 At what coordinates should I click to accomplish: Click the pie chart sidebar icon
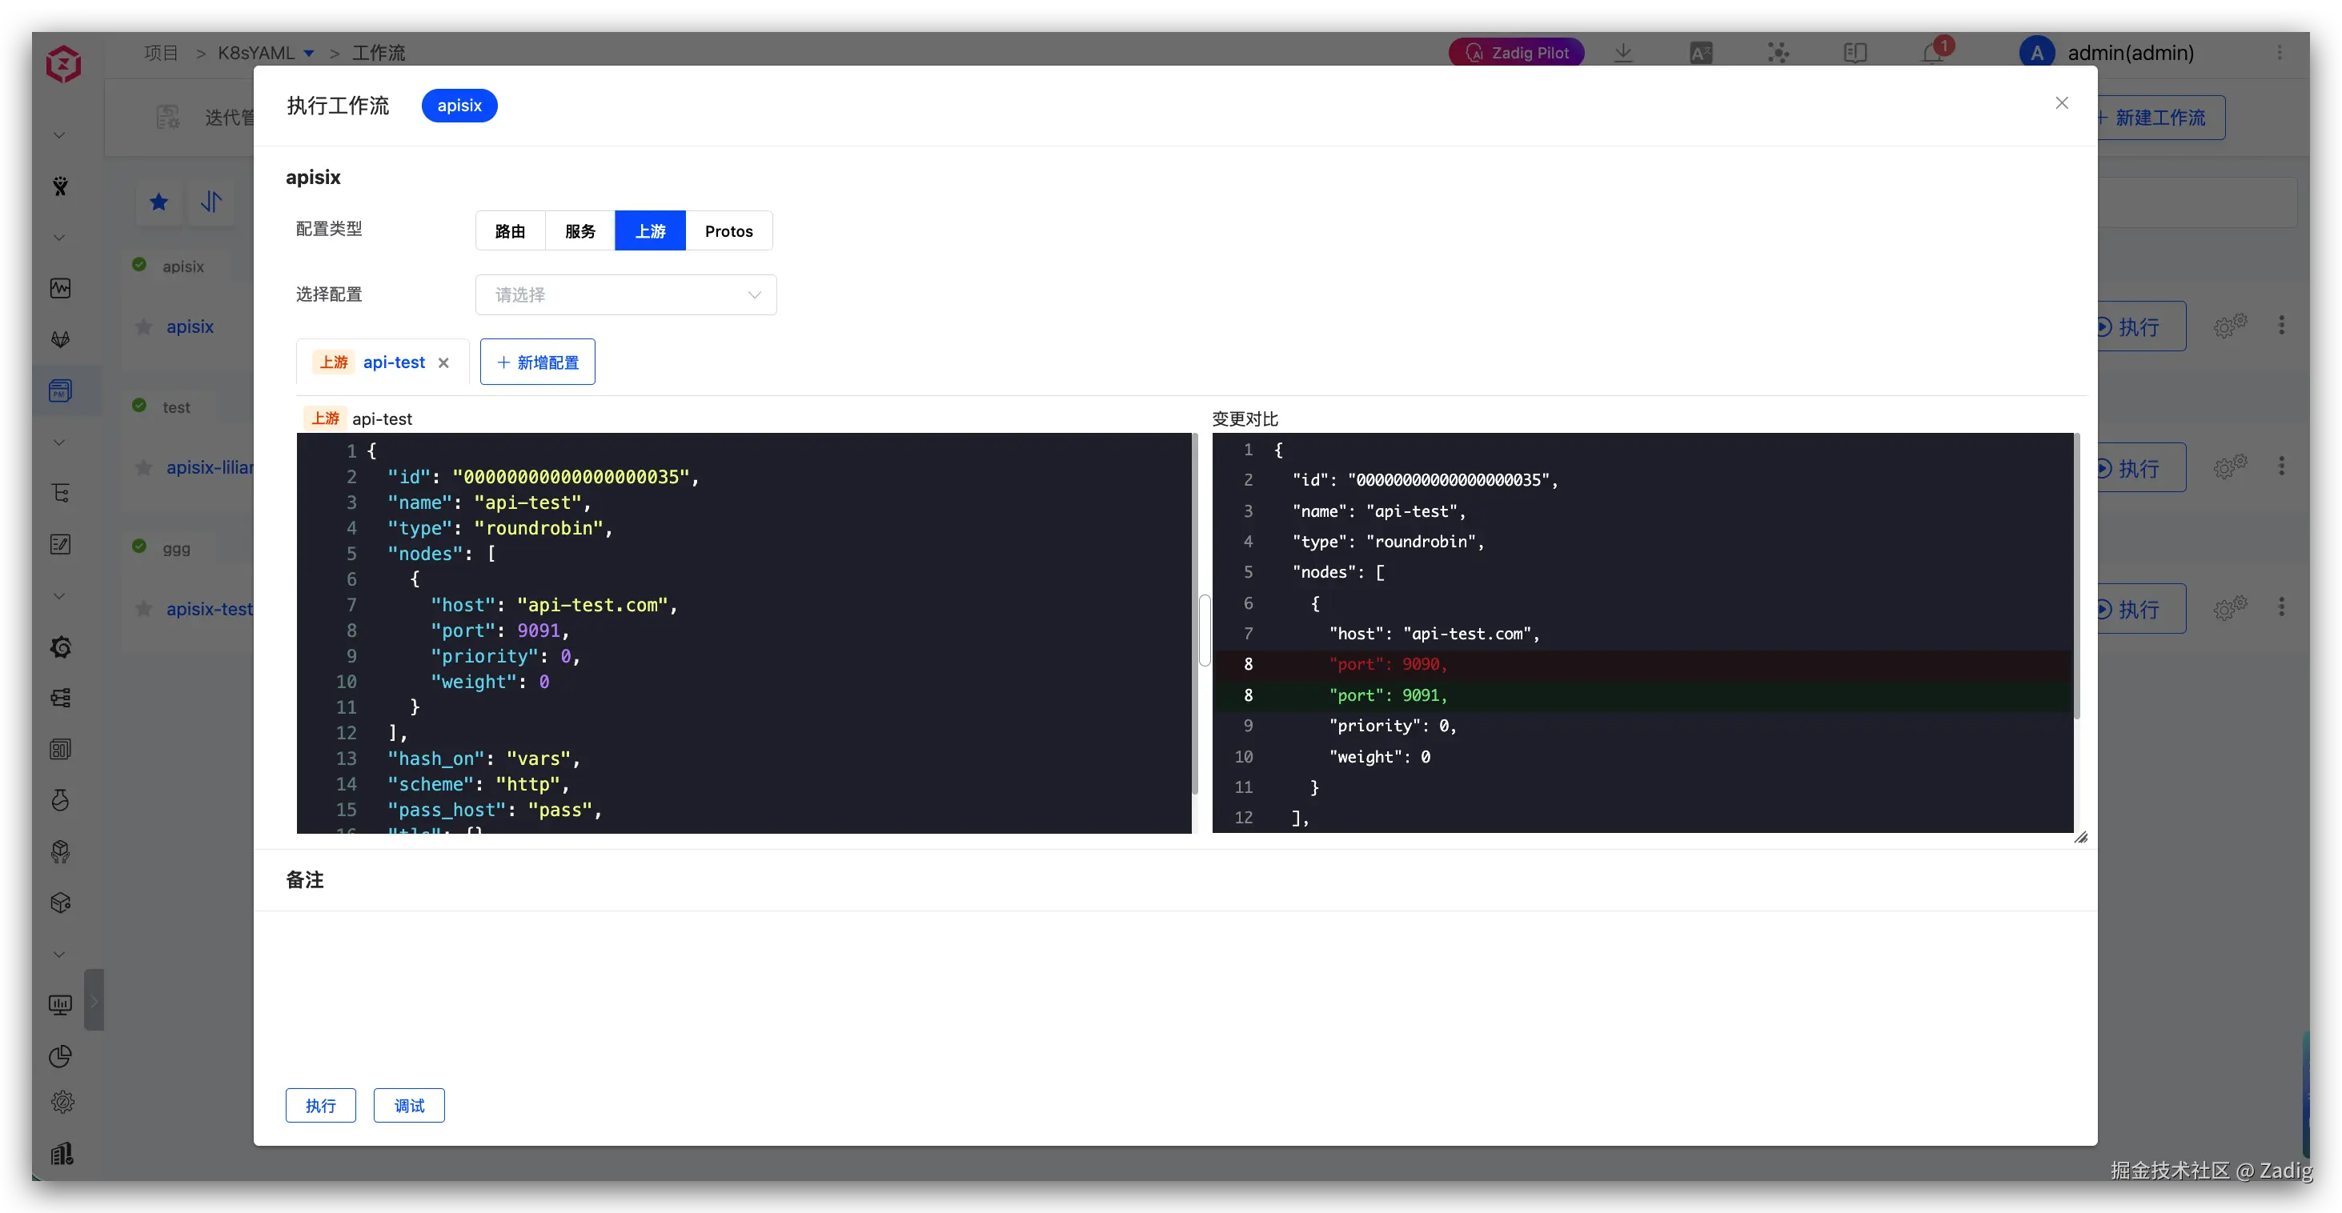coord(61,1056)
